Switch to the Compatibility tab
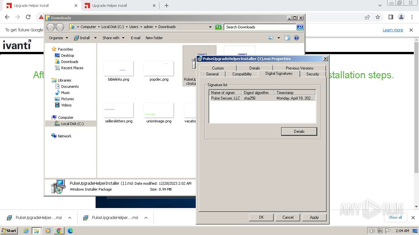 point(242,74)
